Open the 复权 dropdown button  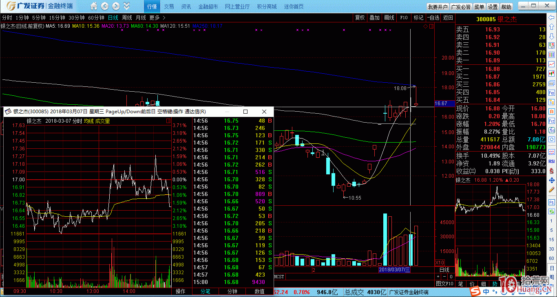360,18
